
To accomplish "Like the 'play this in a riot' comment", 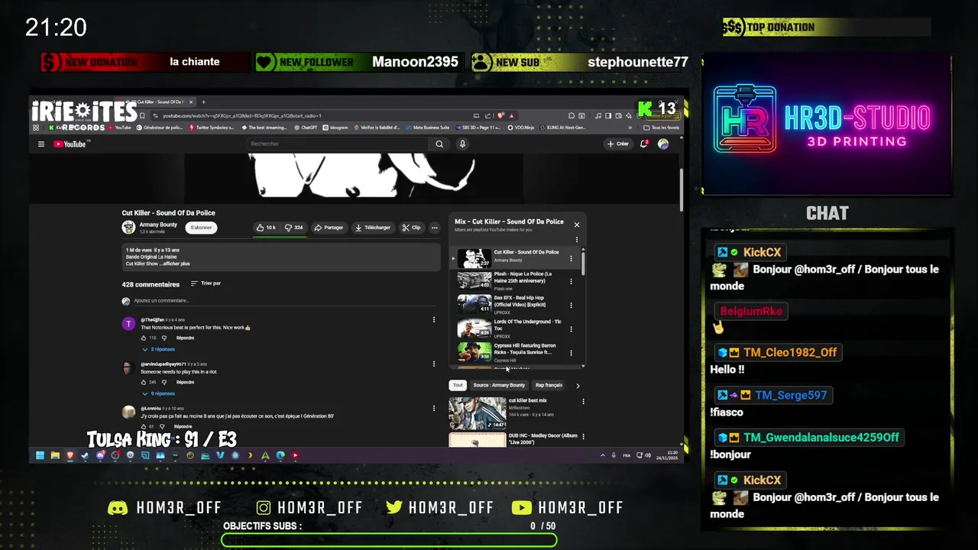I will click(143, 382).
